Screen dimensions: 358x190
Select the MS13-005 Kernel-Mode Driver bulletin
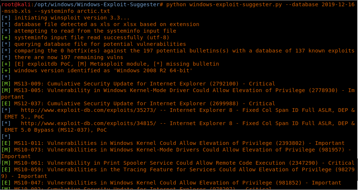click(176, 90)
